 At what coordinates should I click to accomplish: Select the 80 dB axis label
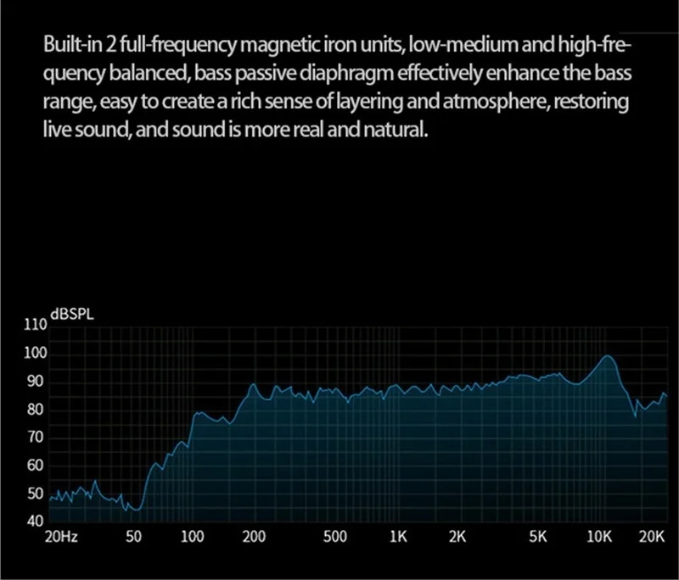click(x=36, y=410)
